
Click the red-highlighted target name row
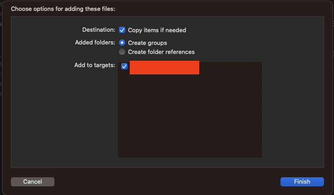[x=164, y=67]
